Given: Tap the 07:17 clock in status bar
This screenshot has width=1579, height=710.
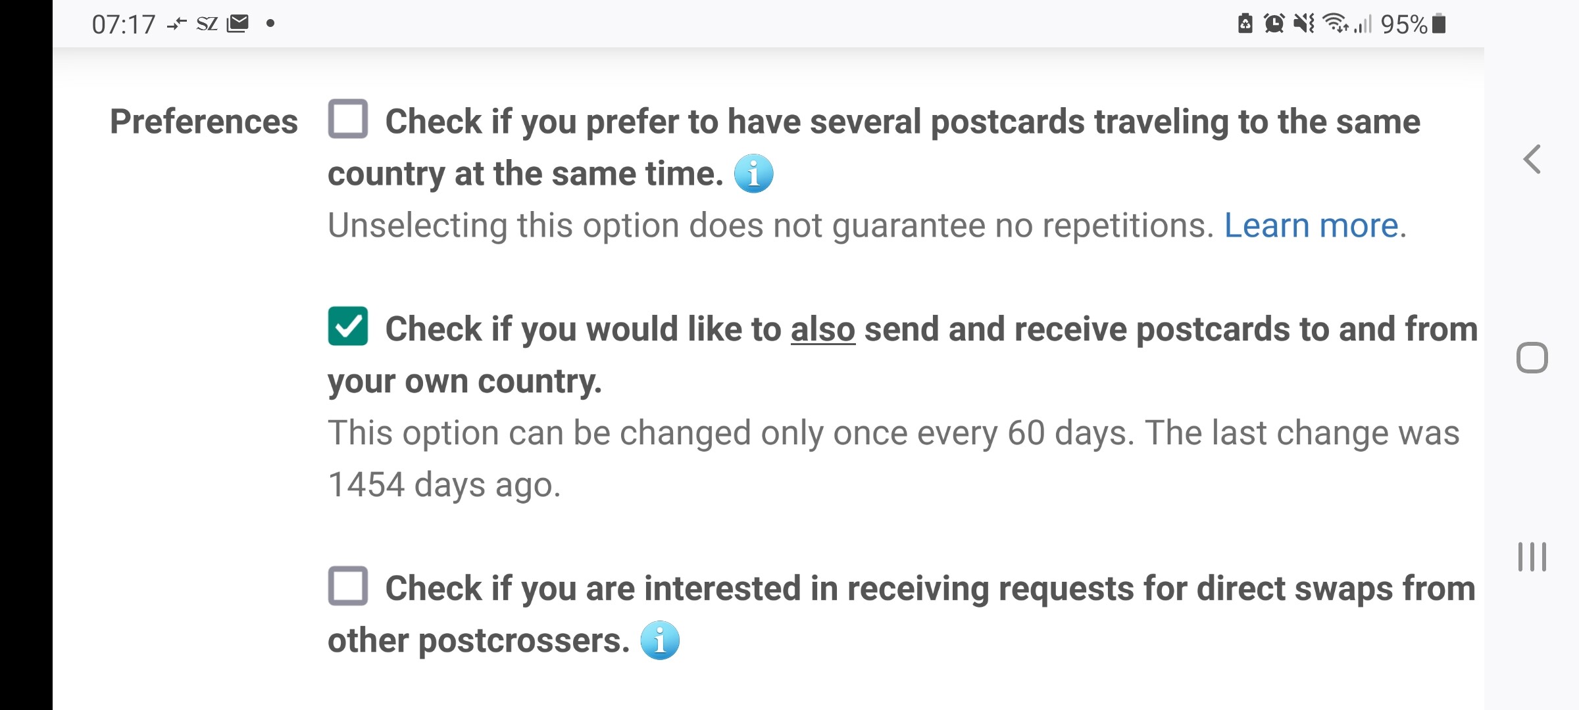Looking at the screenshot, I should click(123, 24).
